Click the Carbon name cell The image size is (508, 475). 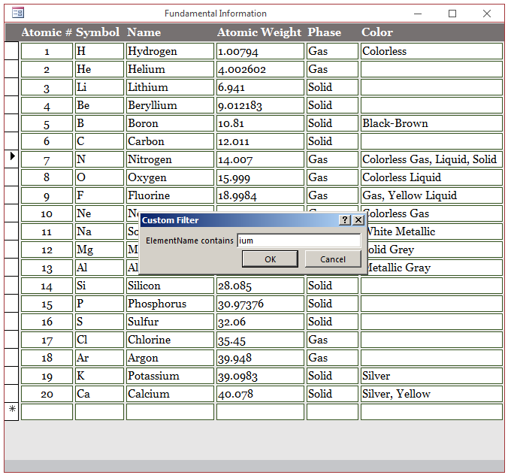tap(170, 141)
